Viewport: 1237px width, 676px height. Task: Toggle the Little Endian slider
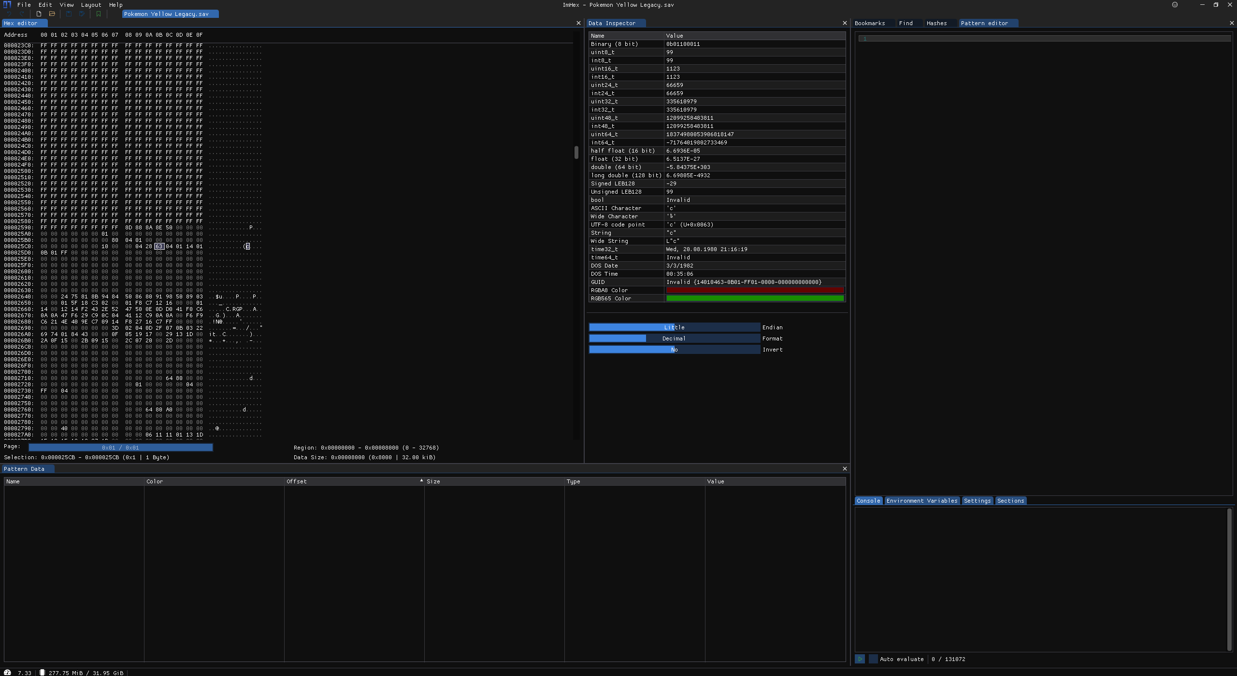pos(674,327)
